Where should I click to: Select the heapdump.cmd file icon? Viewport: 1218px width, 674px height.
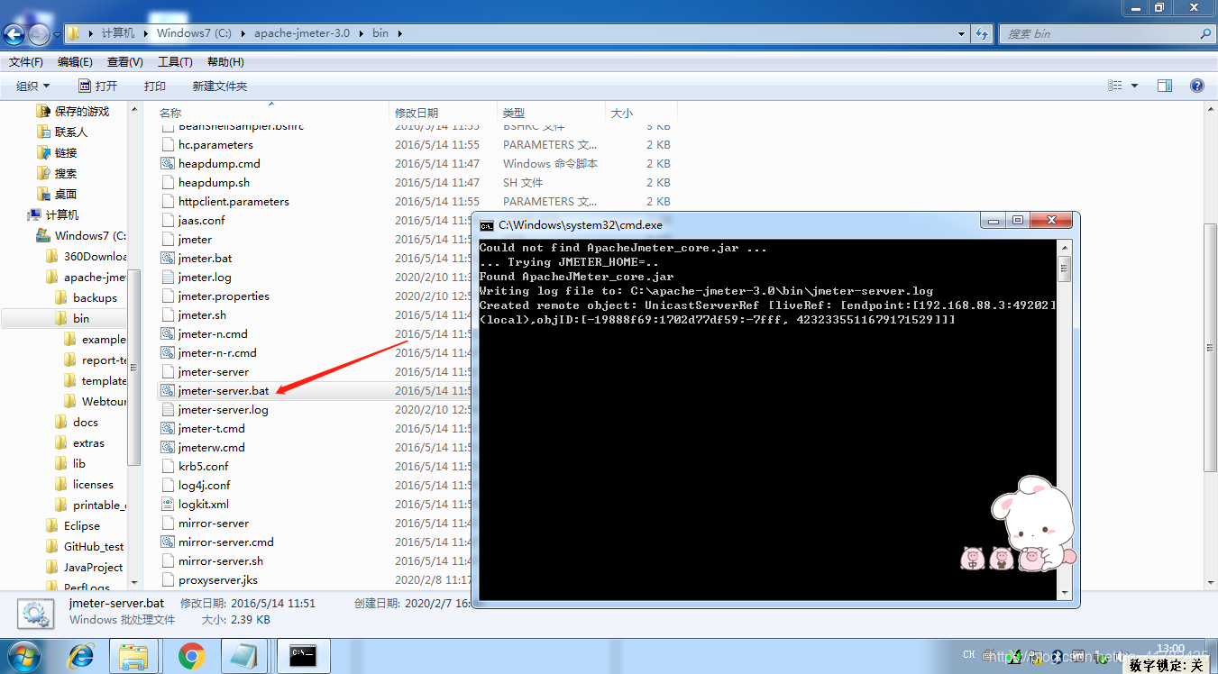point(167,164)
